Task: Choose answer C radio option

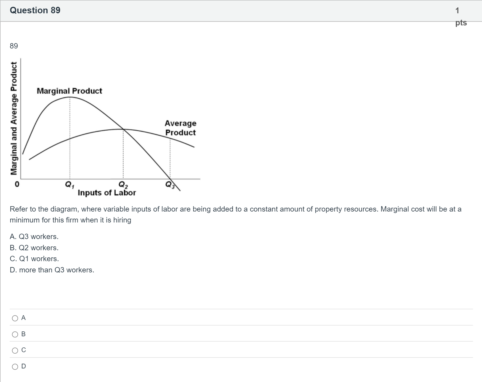Action: coord(15,350)
